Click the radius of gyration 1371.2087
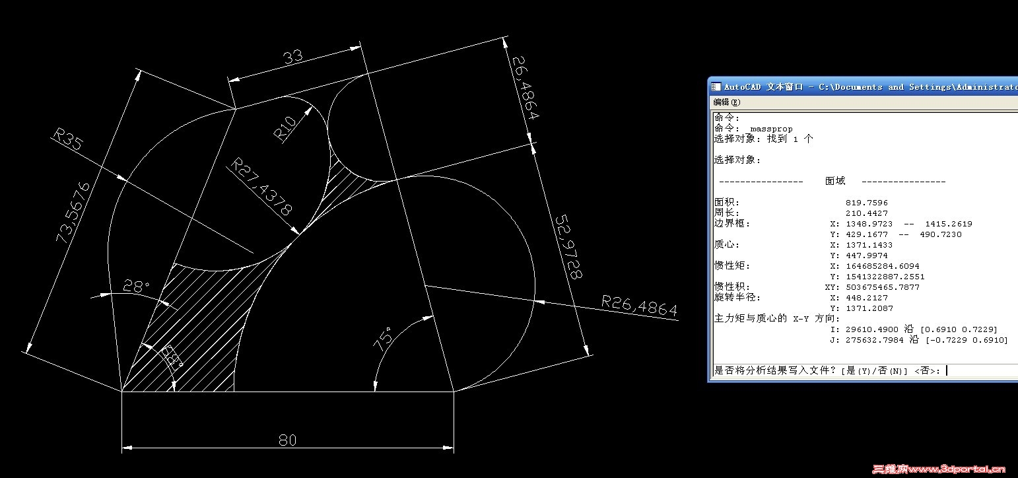The height and width of the screenshot is (478, 1018). click(x=869, y=308)
